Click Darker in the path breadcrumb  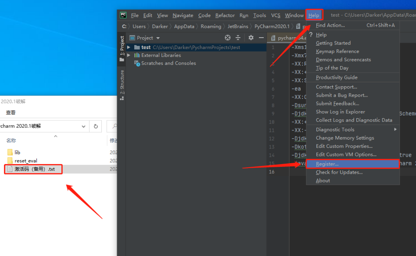coord(160,26)
